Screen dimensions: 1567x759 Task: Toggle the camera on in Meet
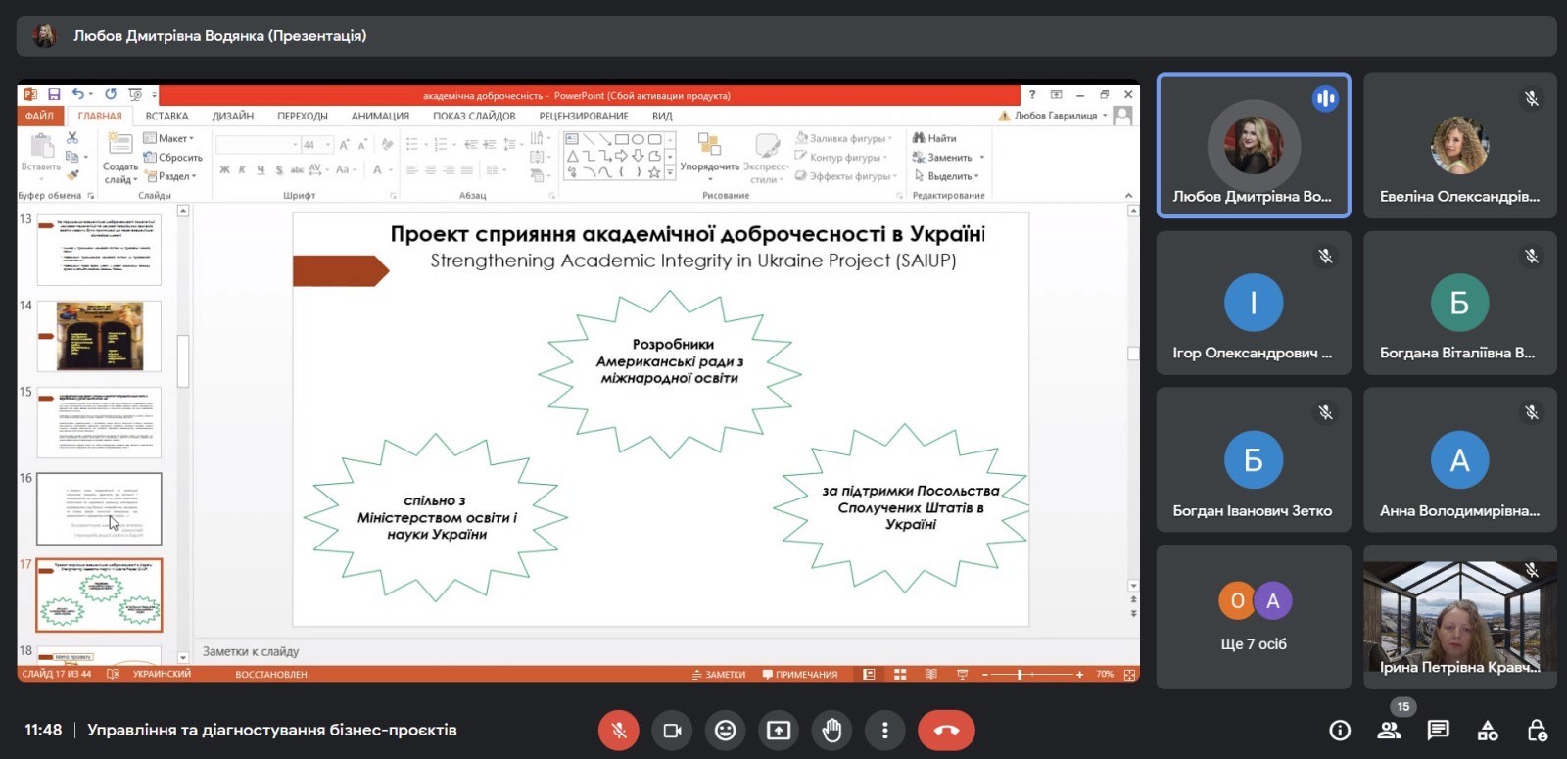tap(672, 731)
